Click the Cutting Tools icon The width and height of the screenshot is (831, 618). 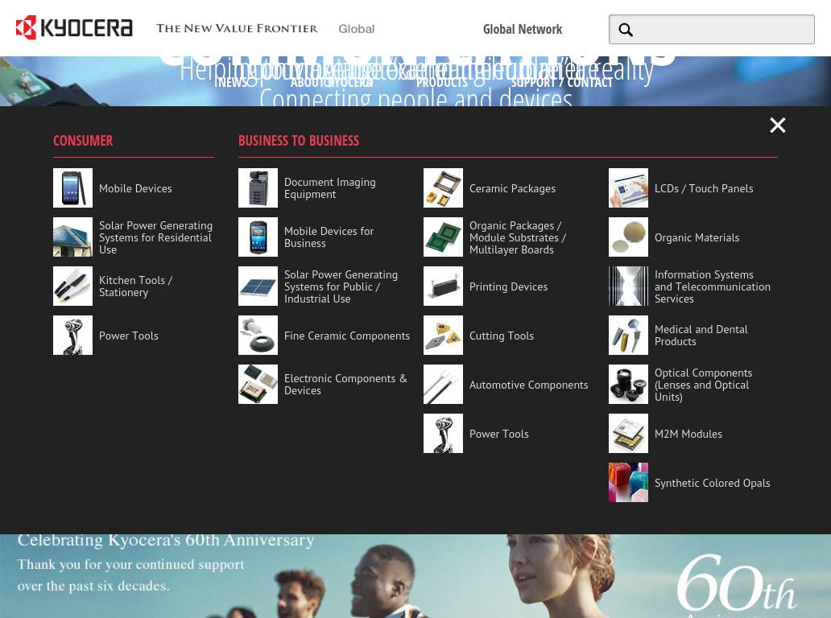[x=443, y=336]
